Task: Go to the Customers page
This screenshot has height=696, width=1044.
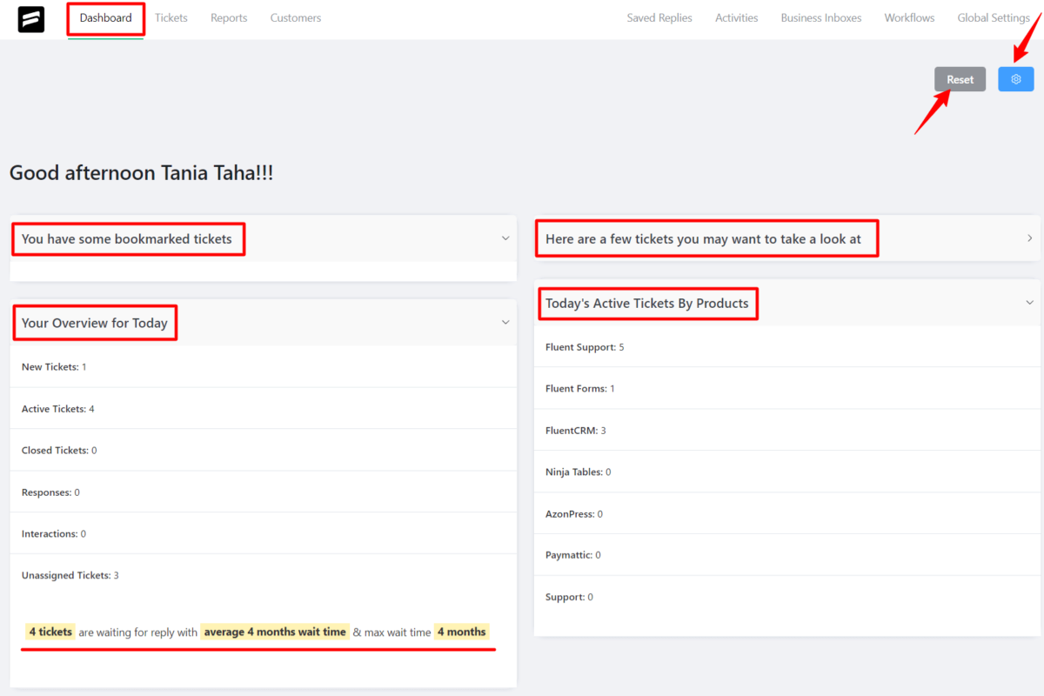Action: (x=295, y=17)
